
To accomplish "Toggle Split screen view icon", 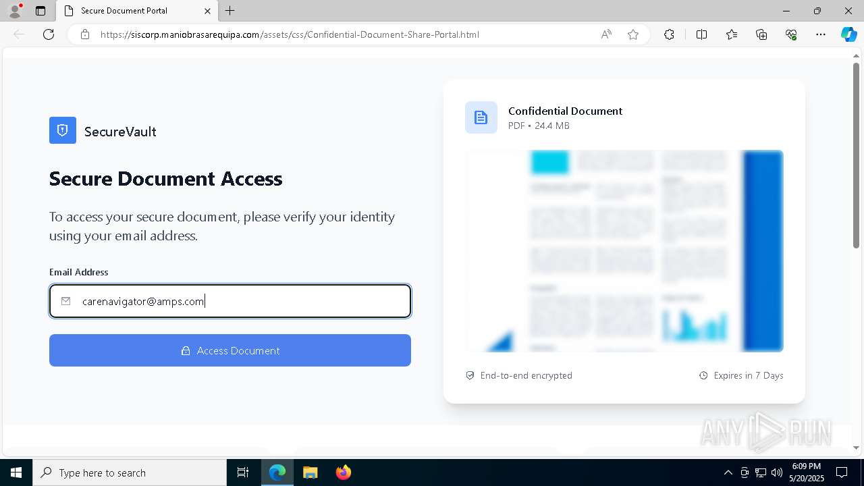I will 701,34.
